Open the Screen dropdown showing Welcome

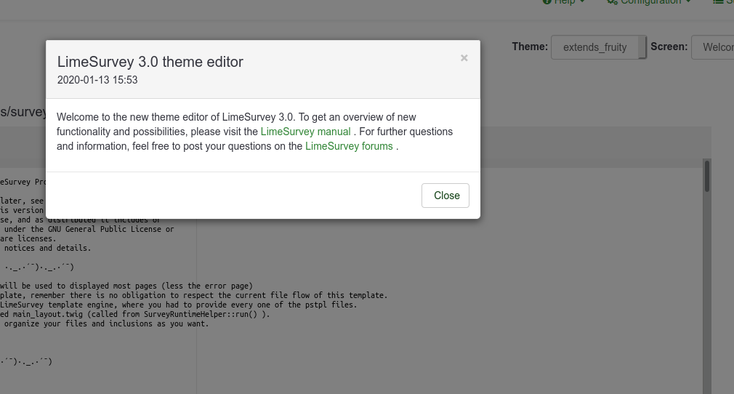712,47
